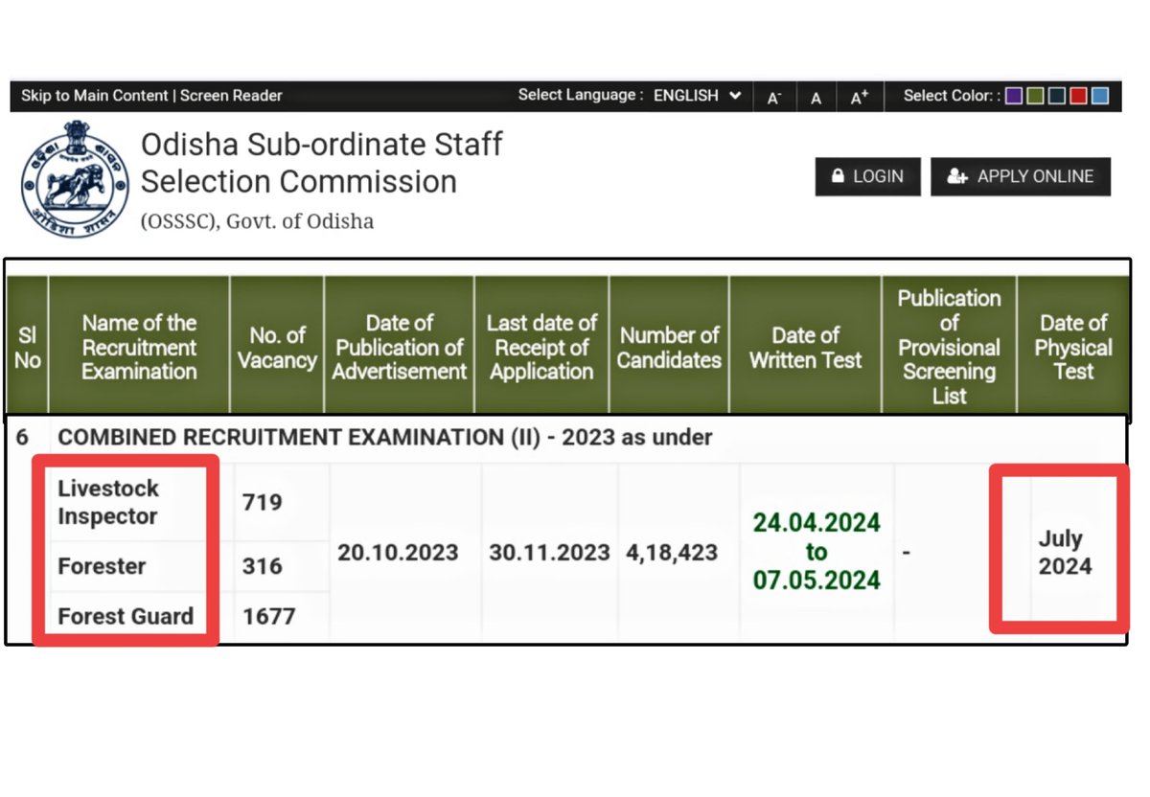
Task: Choose the dark navy color theme swatch
Action: (1057, 96)
